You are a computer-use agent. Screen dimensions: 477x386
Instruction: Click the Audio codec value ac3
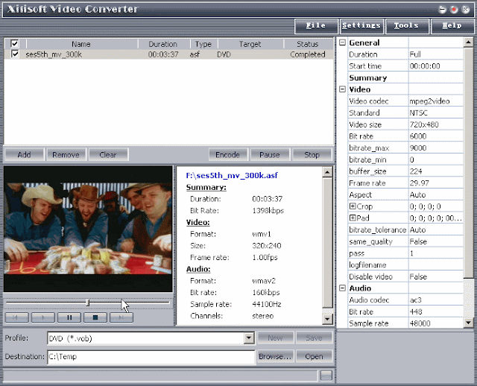416,300
